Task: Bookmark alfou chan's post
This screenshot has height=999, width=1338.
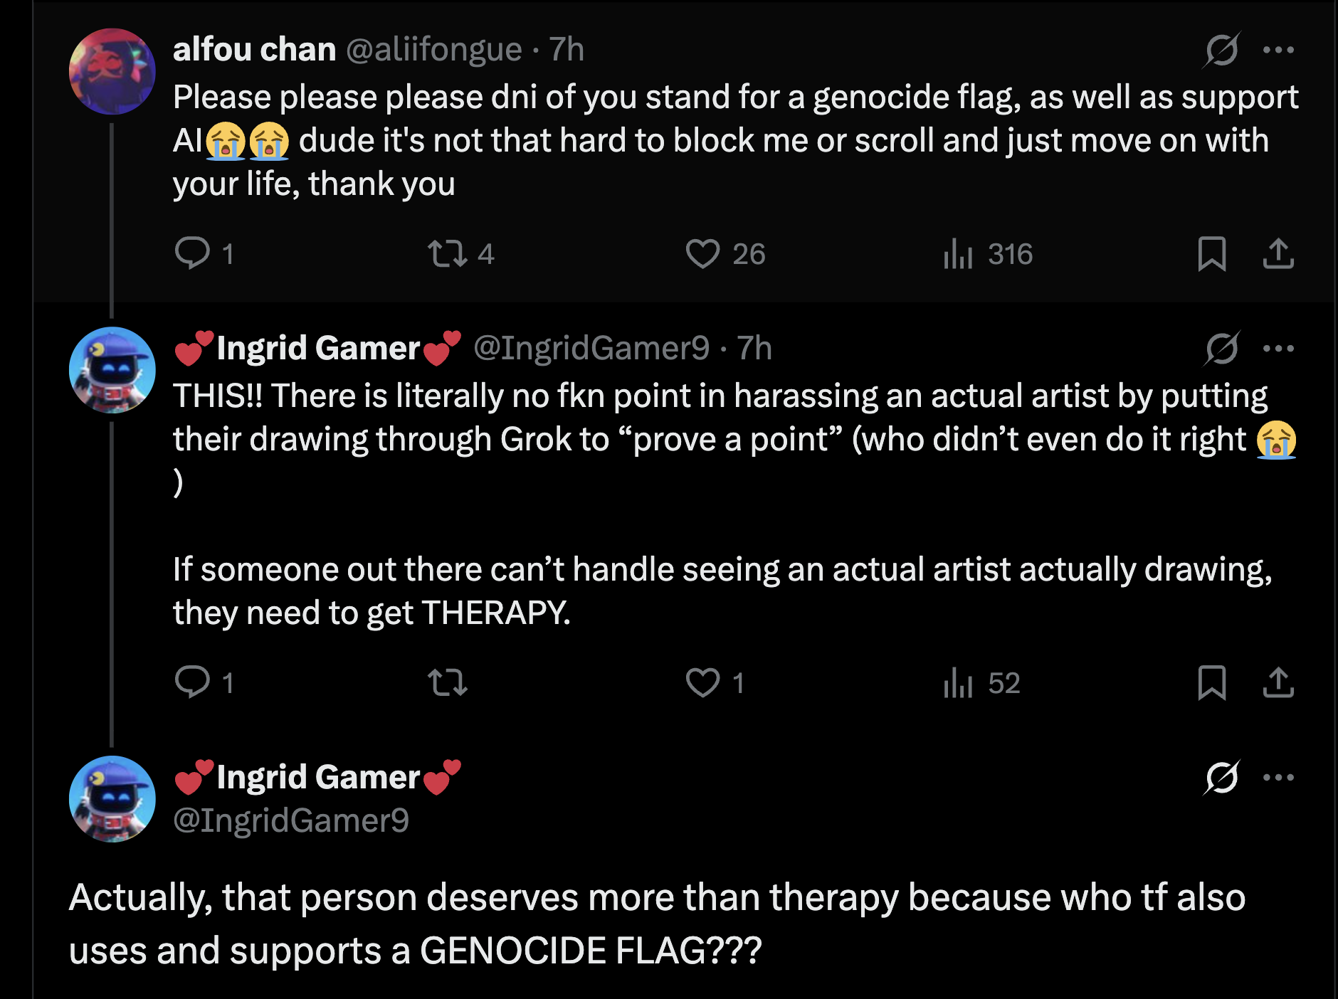Action: pyautogui.click(x=1211, y=253)
